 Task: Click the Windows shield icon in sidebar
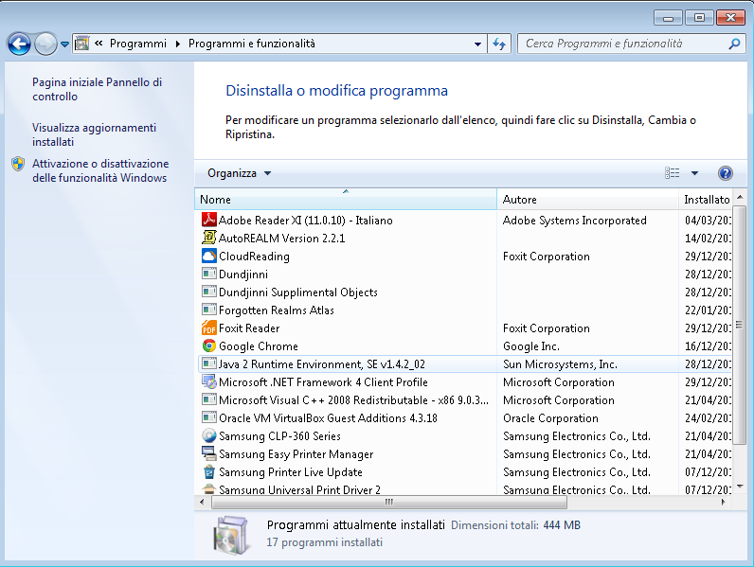tap(18, 164)
